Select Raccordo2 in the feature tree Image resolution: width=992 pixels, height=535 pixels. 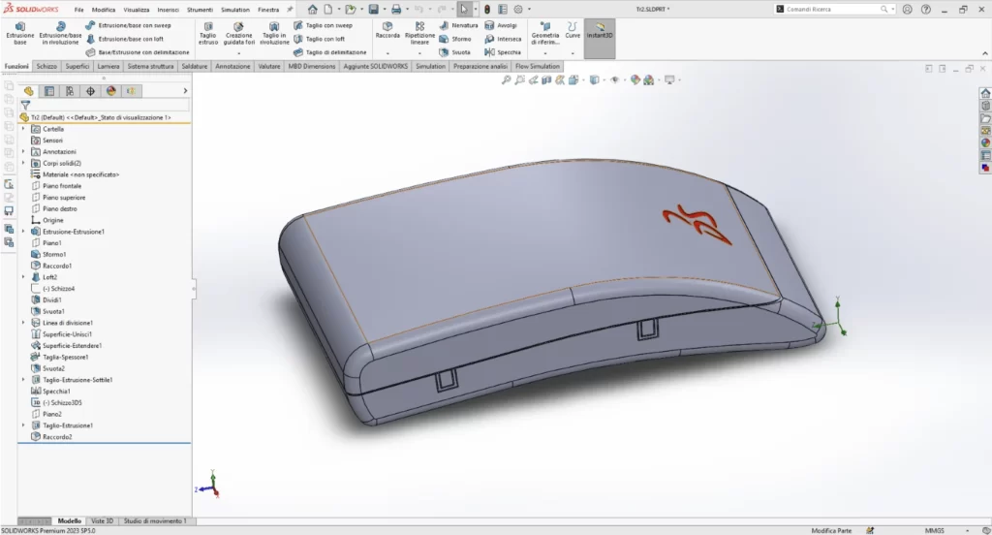pos(56,437)
